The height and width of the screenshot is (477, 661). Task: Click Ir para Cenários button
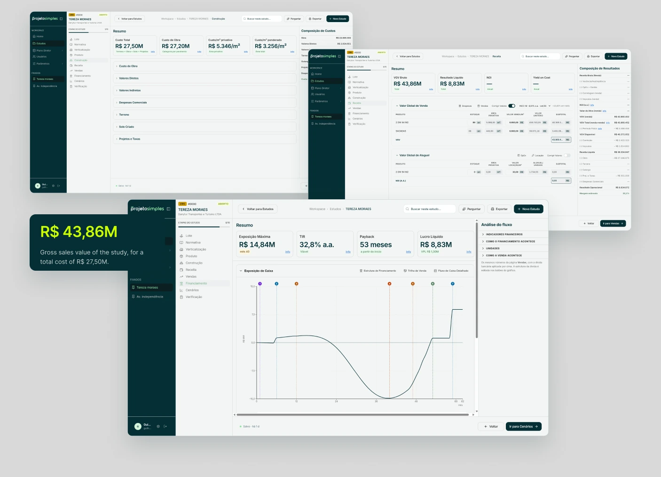(x=524, y=427)
